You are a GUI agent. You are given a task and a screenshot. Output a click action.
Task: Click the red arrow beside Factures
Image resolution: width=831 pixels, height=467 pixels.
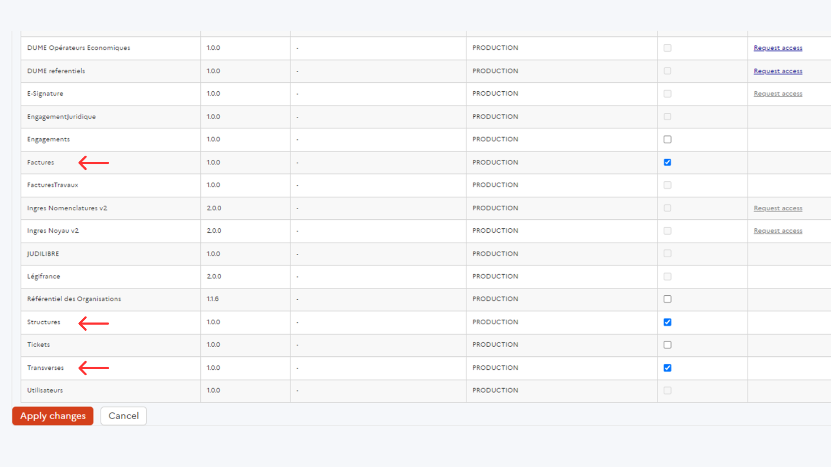(x=93, y=163)
